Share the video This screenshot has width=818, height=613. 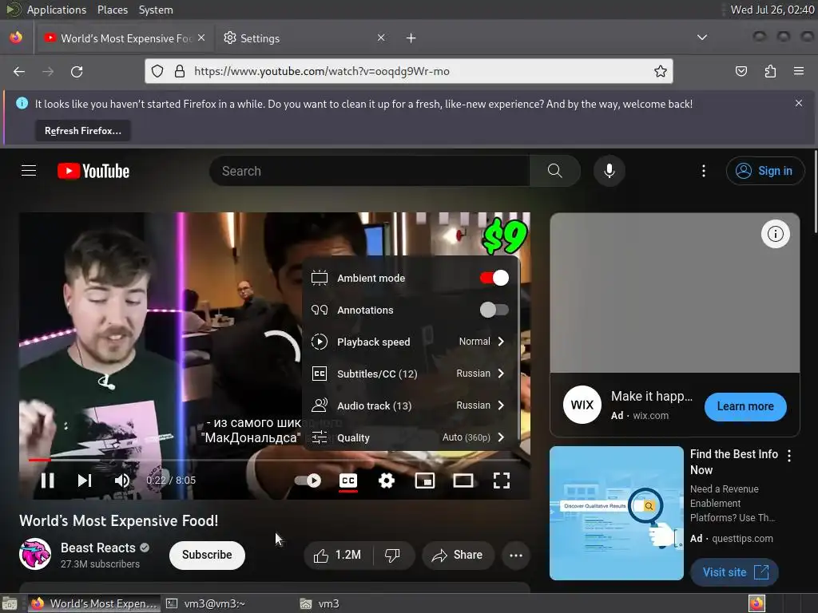click(458, 556)
